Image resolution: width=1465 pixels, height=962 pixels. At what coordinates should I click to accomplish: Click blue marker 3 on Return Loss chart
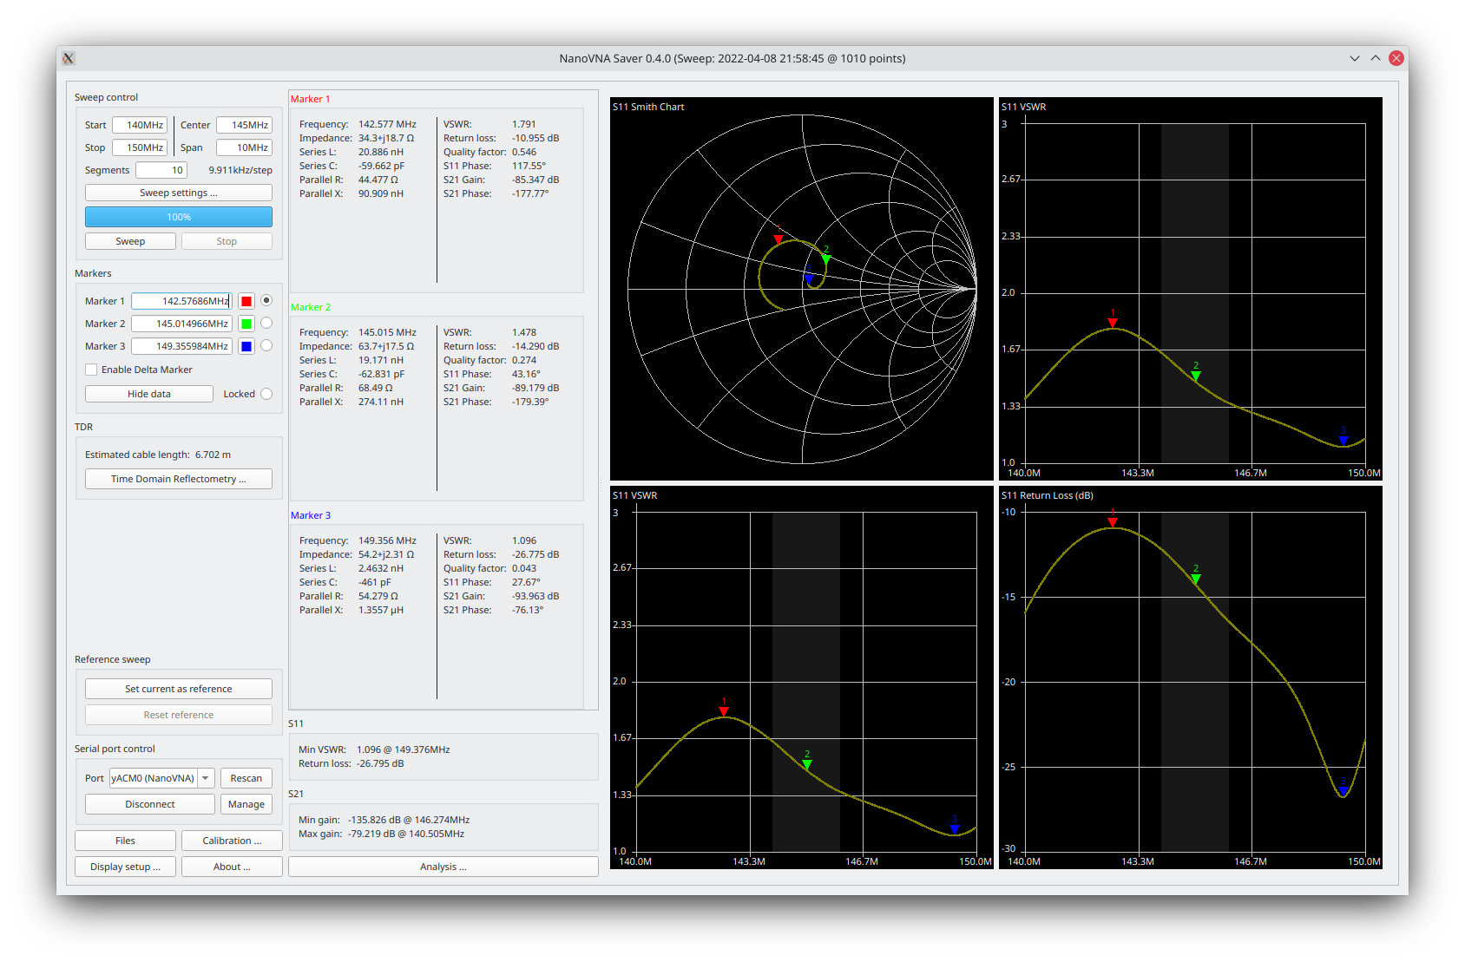[x=1343, y=790]
